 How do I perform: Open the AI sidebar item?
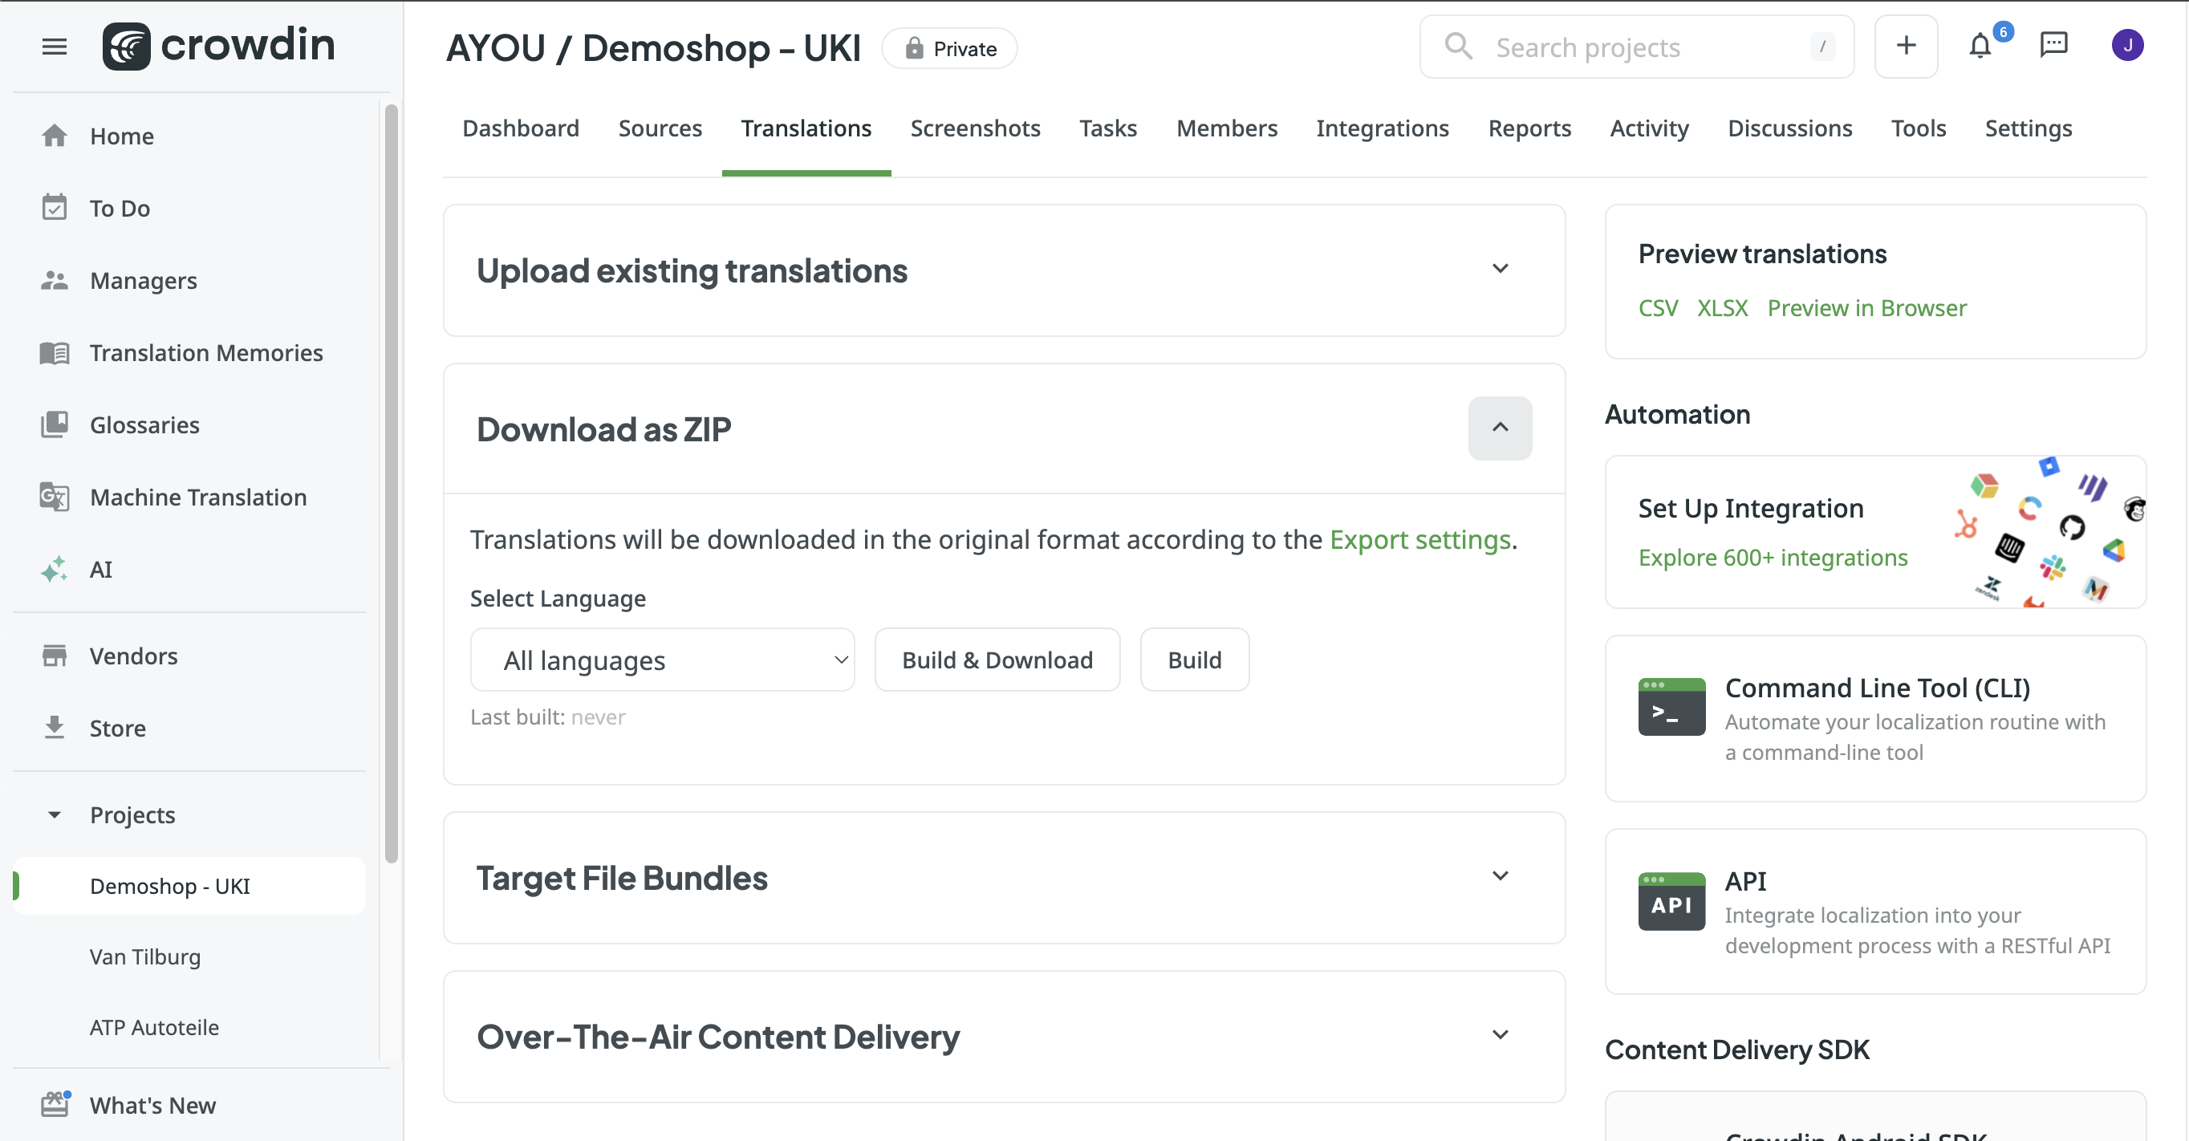click(100, 569)
